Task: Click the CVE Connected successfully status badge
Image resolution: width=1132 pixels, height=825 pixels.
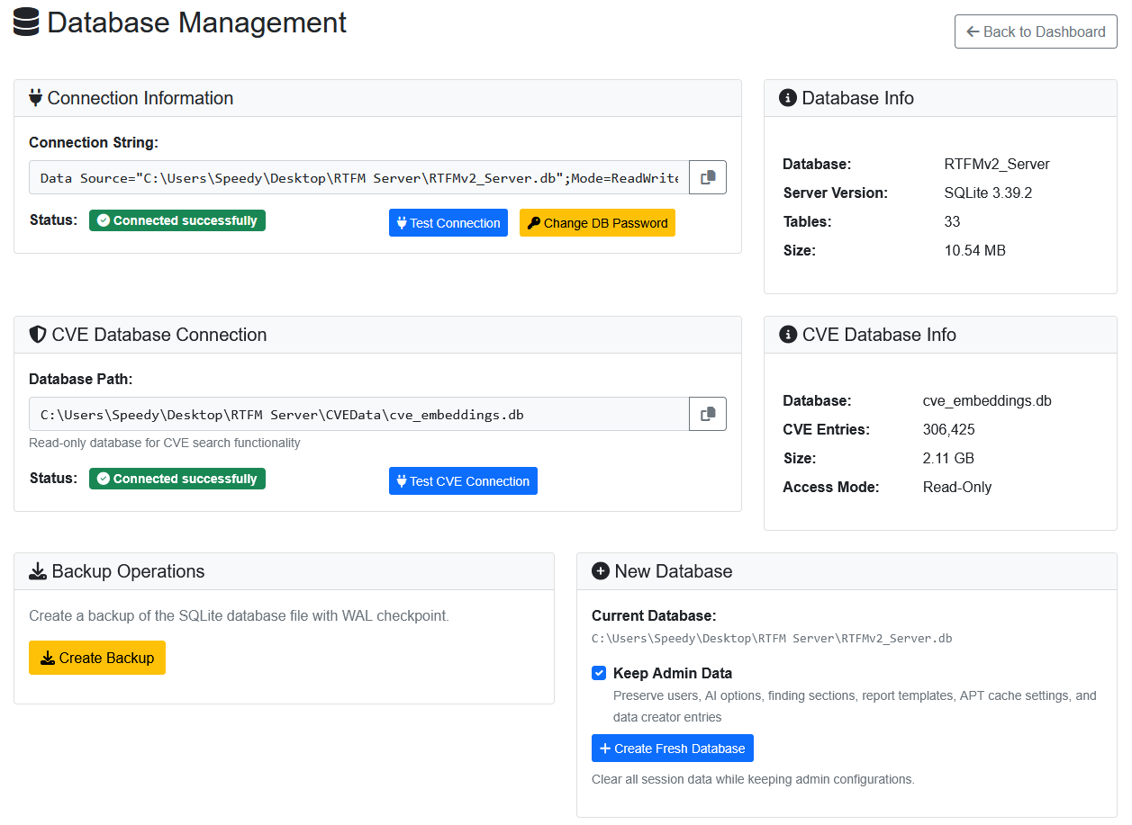Action: [x=177, y=479]
